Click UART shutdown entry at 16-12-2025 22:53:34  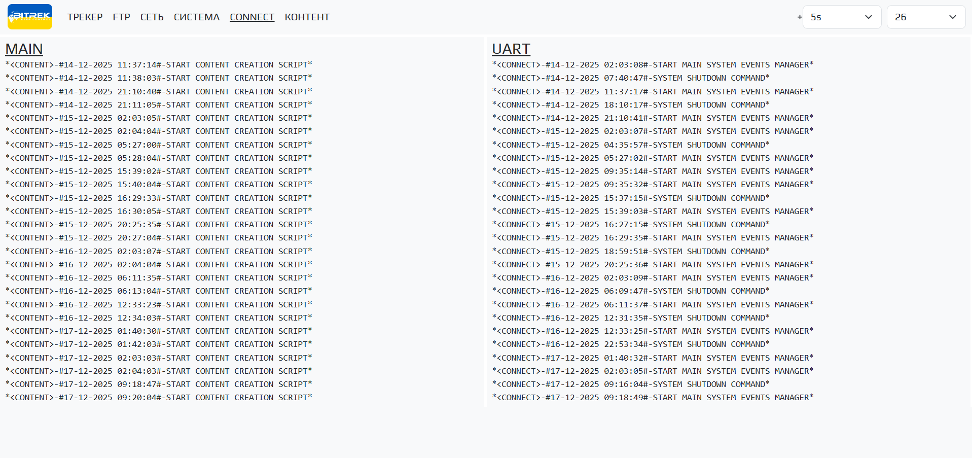[x=631, y=344]
